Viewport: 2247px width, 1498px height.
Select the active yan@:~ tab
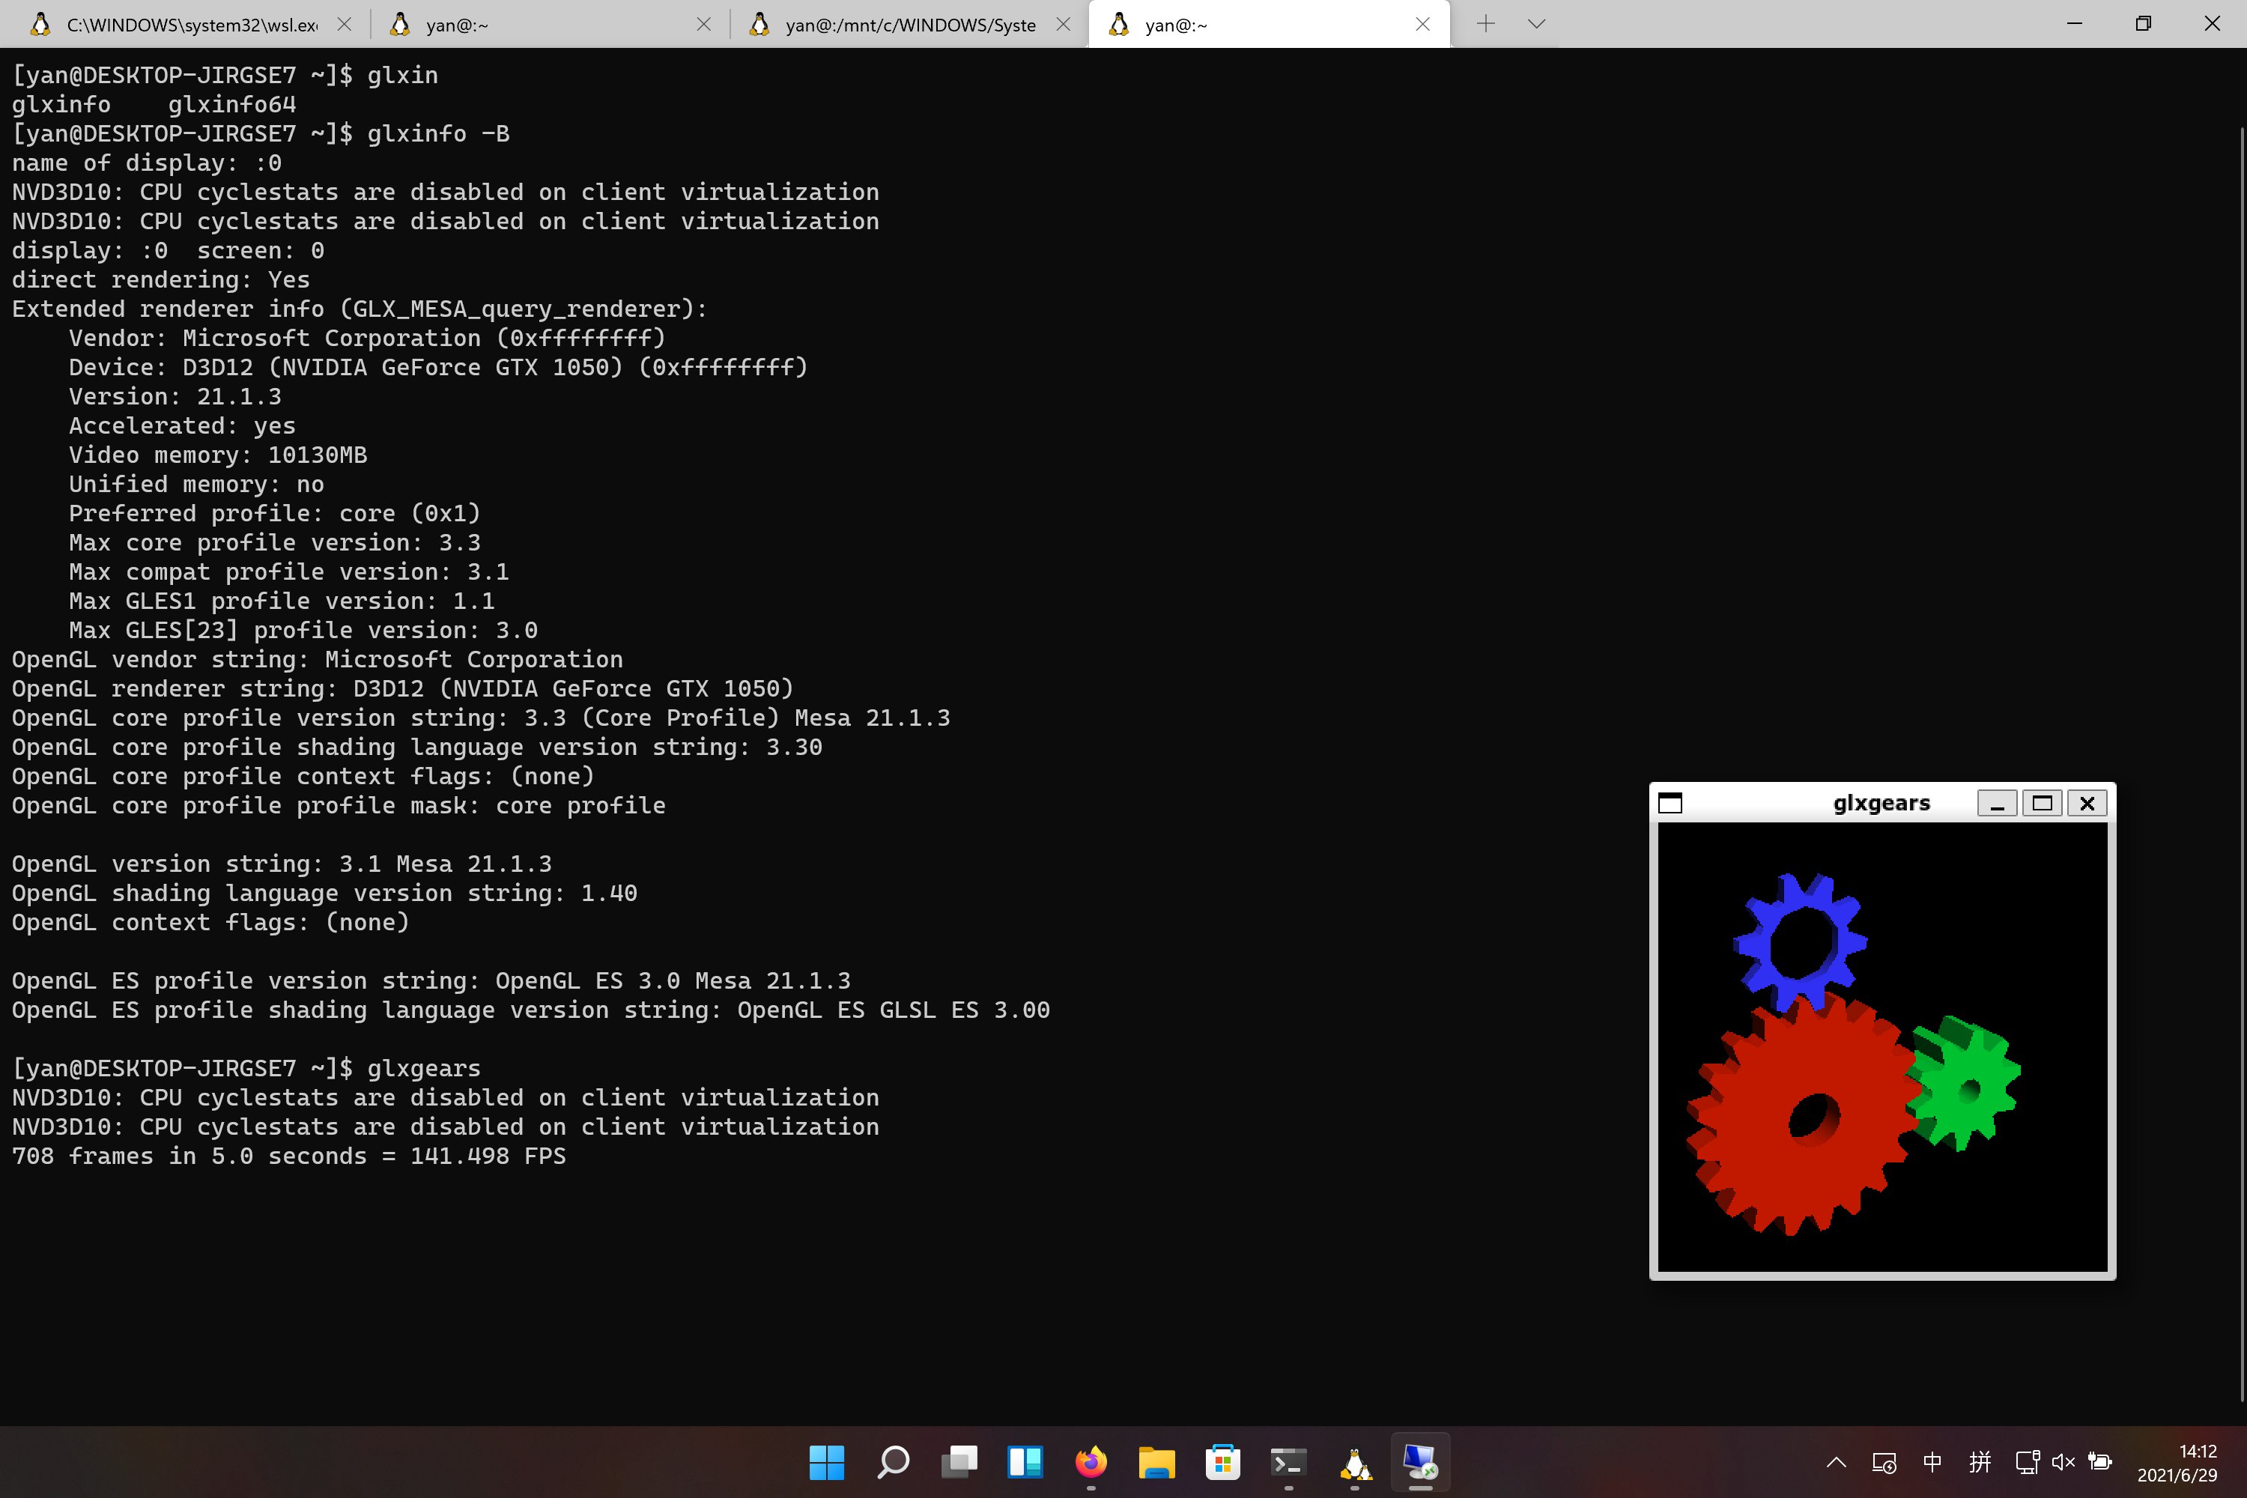(1269, 24)
